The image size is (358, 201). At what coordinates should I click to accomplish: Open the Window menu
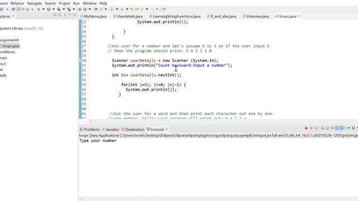coord(89,3)
